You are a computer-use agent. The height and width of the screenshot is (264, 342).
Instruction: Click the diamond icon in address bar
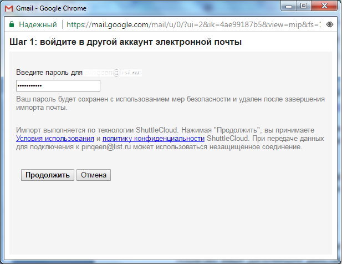330,24
